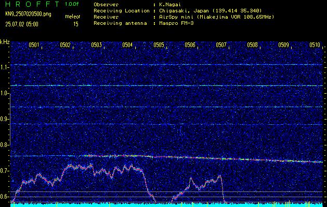The width and height of the screenshot is (327, 207).
Task: Click the HROFFT title text
Action: (x=32, y=4)
